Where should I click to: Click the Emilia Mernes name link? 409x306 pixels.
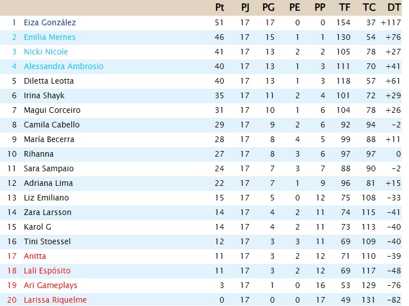coord(49,37)
